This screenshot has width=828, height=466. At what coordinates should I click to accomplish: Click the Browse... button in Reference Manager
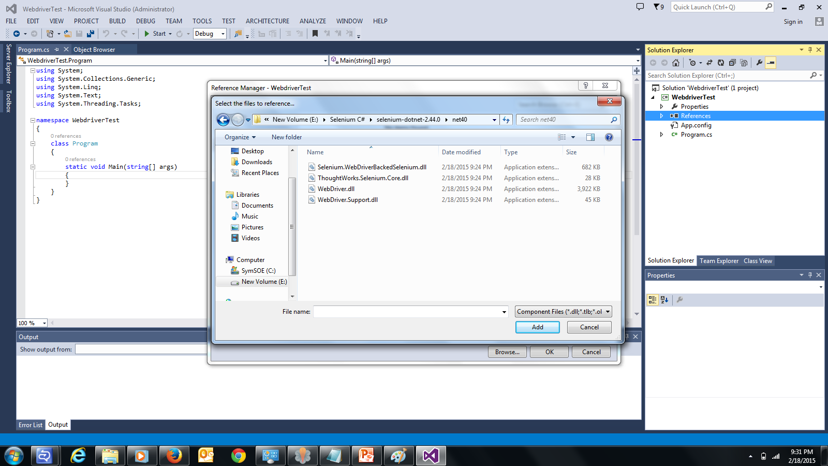(507, 352)
